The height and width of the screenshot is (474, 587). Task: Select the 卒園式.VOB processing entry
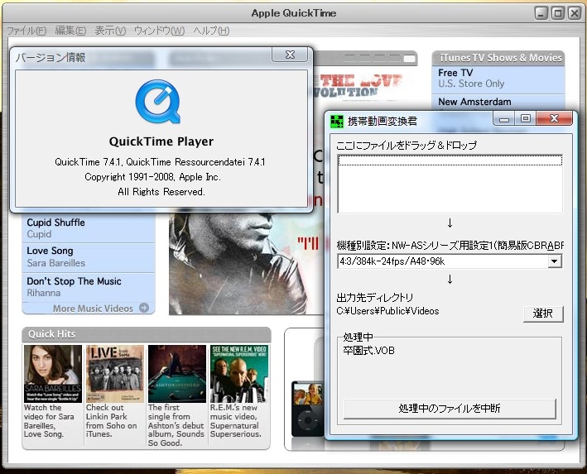[368, 351]
